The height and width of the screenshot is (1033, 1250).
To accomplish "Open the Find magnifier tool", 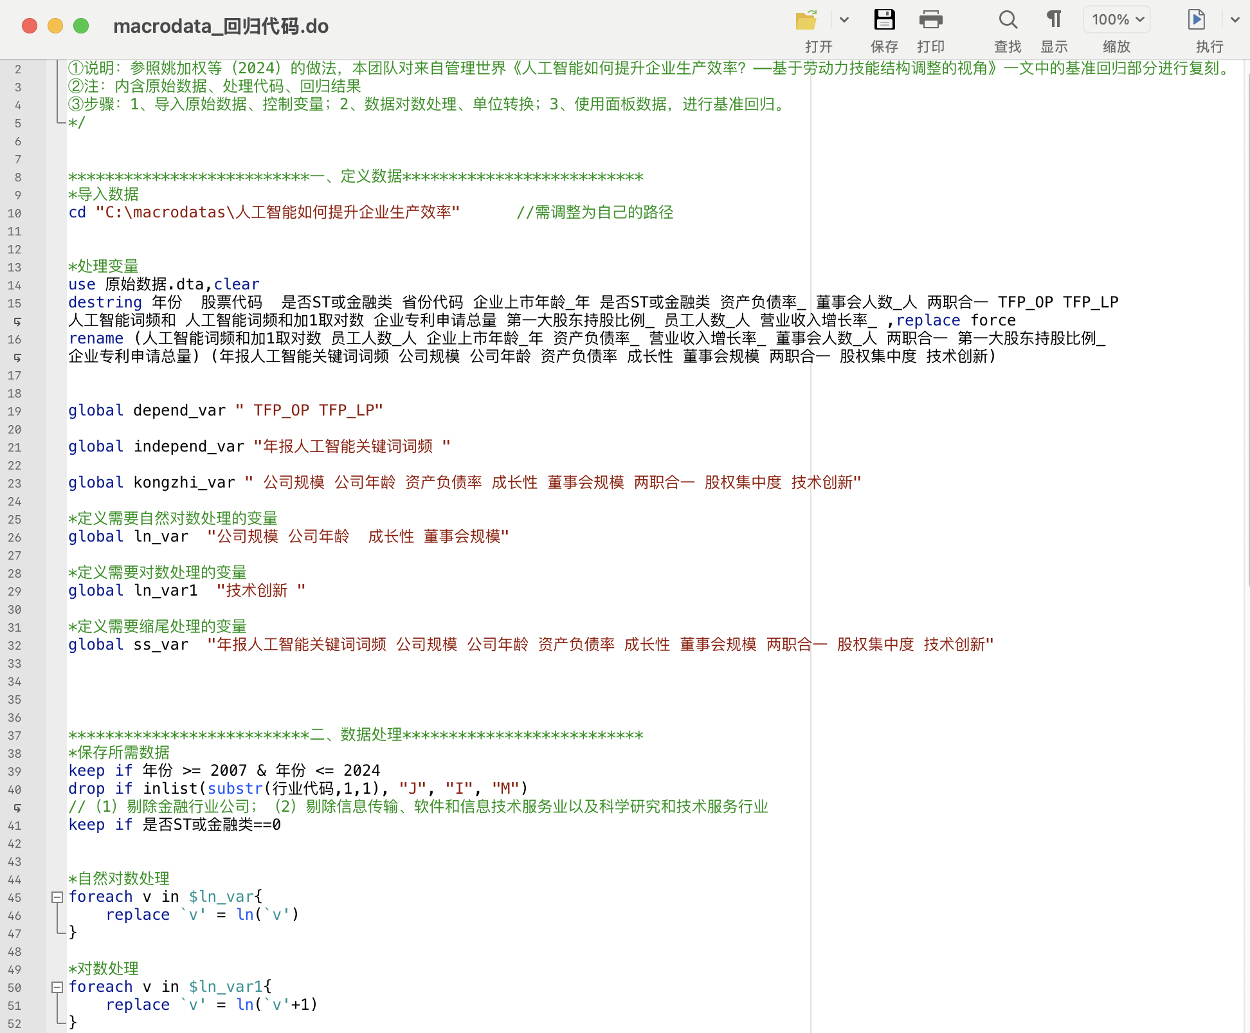I will click(x=1008, y=20).
